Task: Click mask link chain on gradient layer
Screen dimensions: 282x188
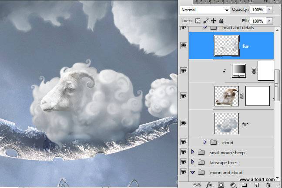Action: 254,71
